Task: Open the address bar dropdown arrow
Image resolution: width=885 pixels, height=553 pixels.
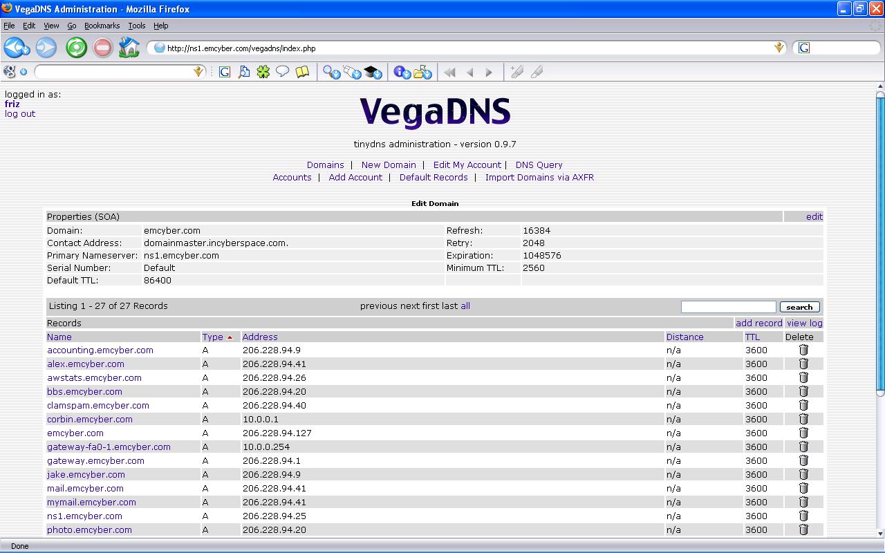Action: 779,48
